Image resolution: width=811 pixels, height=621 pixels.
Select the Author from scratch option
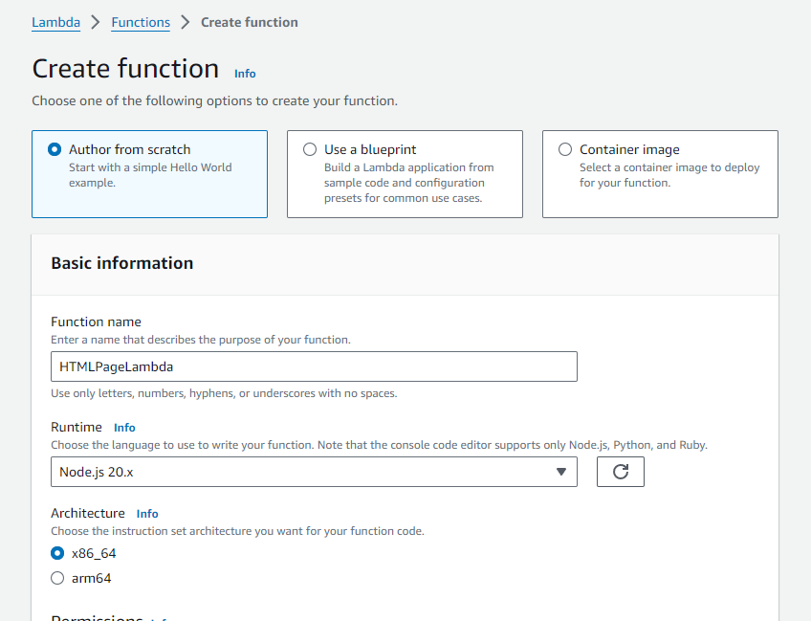54,149
